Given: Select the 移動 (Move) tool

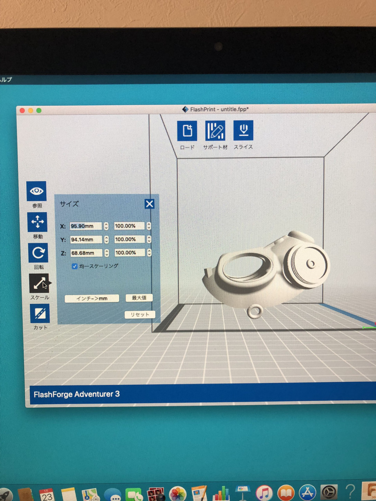Looking at the screenshot, I should [37, 222].
